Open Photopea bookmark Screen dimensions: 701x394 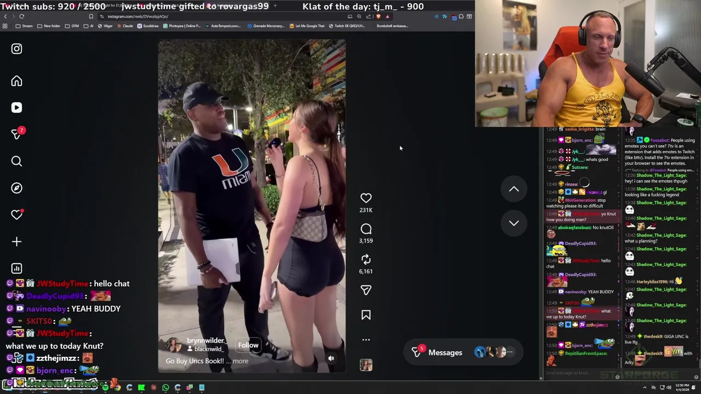182,26
